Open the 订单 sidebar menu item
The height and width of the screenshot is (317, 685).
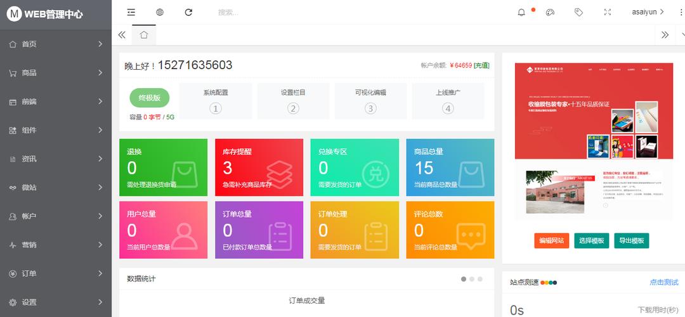[56, 273]
